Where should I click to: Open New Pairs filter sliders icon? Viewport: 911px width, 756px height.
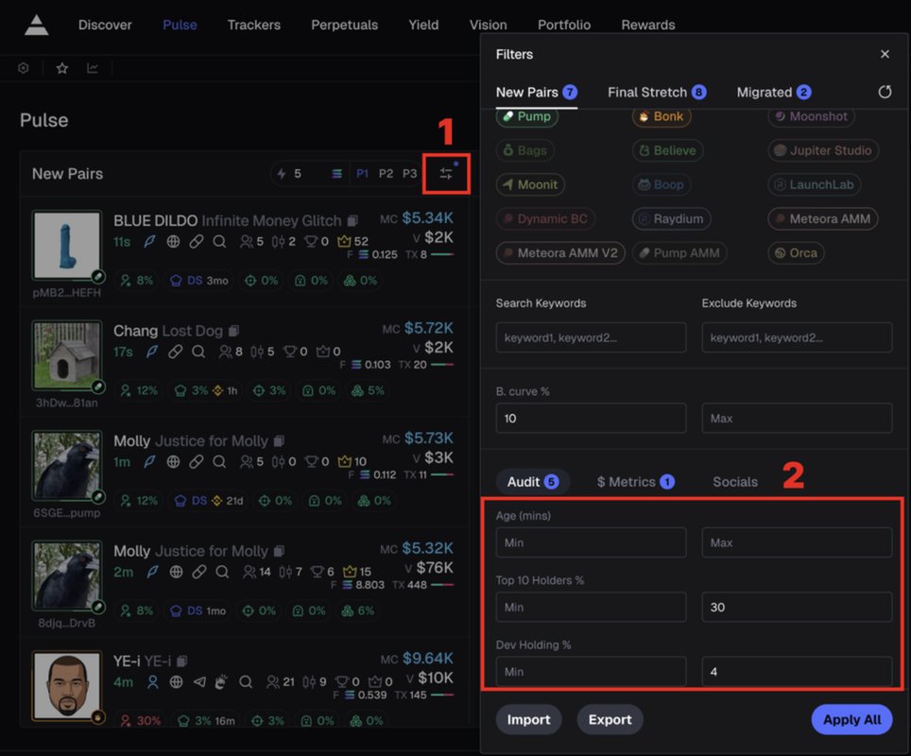pyautogui.click(x=446, y=174)
